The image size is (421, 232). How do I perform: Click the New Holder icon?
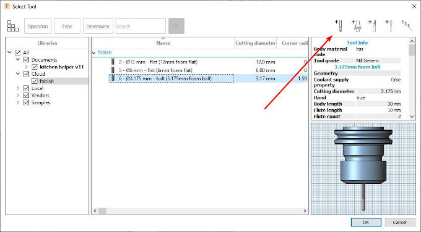356,26
